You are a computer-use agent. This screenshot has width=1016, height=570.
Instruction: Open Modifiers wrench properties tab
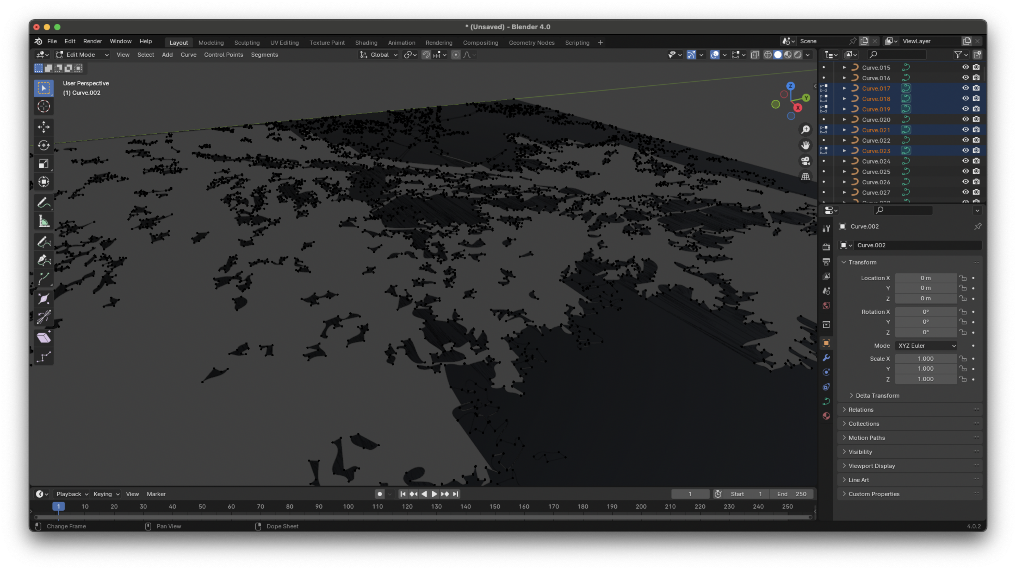tap(826, 358)
